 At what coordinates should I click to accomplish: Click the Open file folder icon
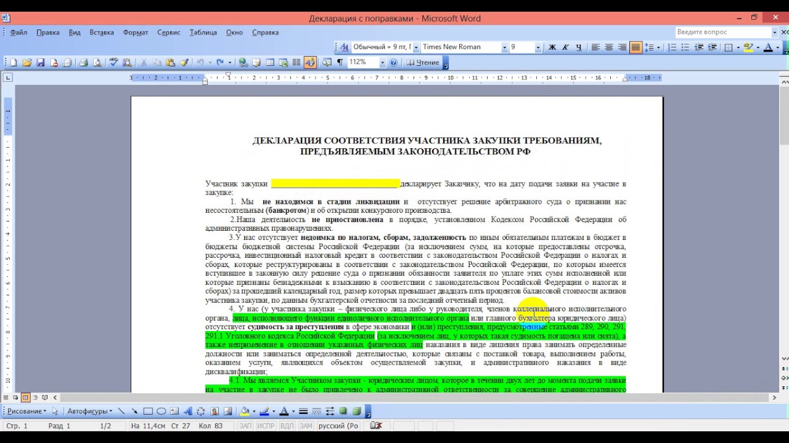27,62
